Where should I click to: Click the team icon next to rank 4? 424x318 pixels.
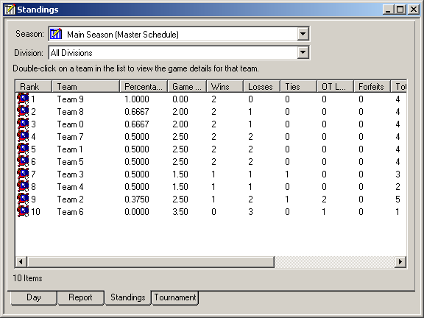pos(23,137)
